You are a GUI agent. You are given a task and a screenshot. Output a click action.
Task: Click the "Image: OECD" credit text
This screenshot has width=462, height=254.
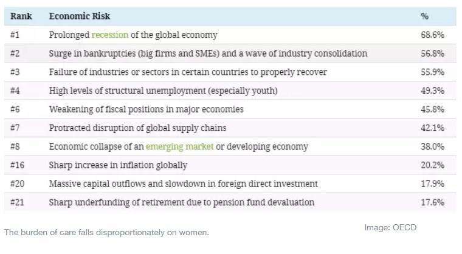(x=390, y=228)
